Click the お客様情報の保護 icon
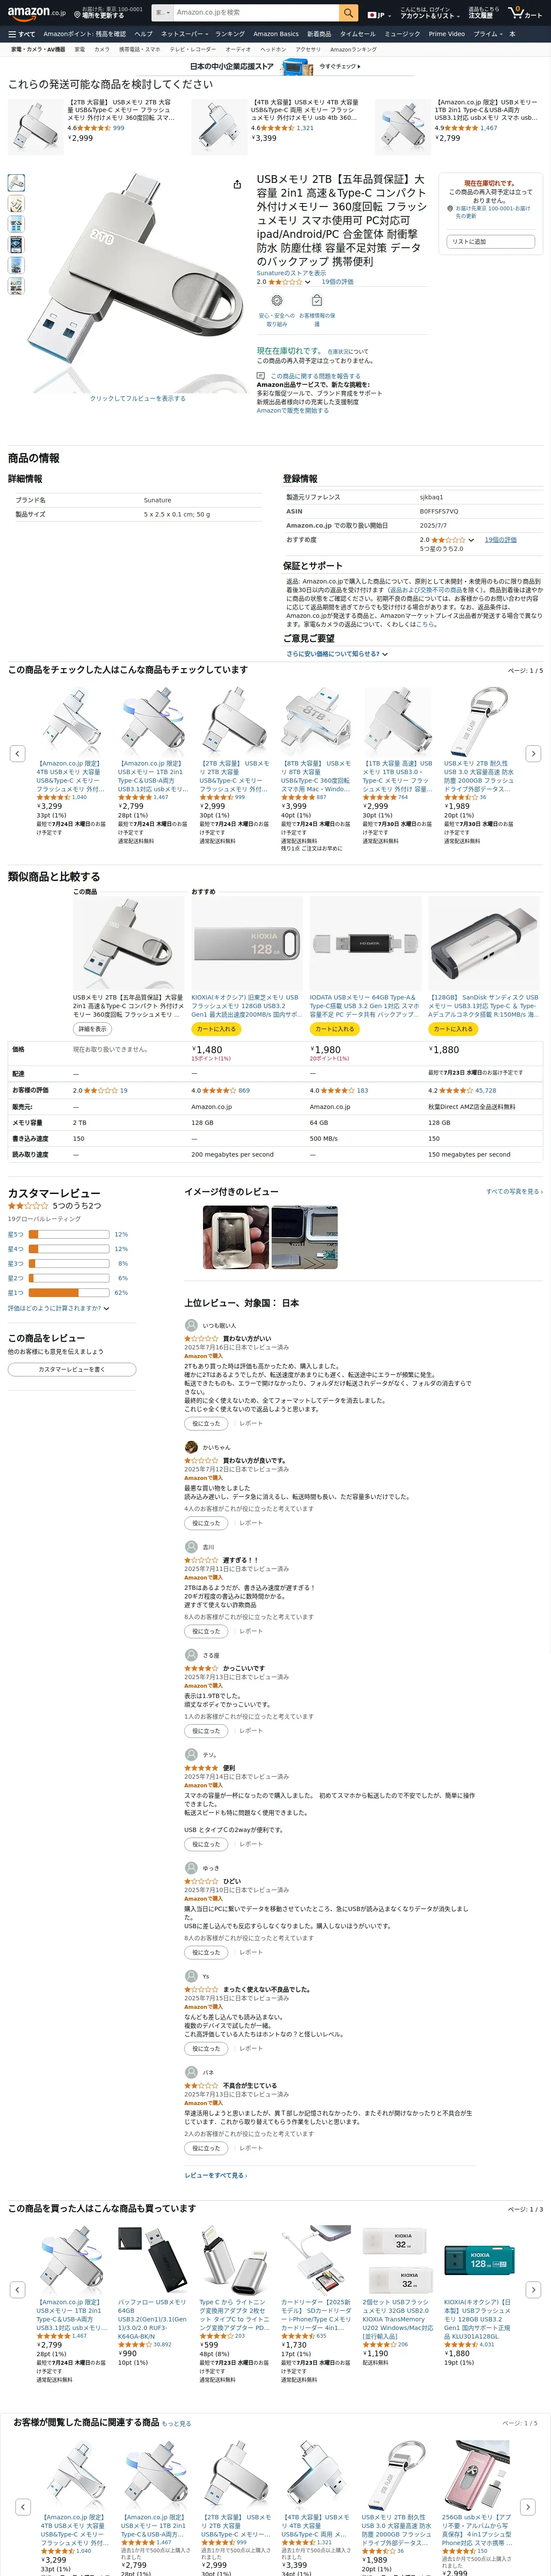551x2576 pixels. (317, 300)
